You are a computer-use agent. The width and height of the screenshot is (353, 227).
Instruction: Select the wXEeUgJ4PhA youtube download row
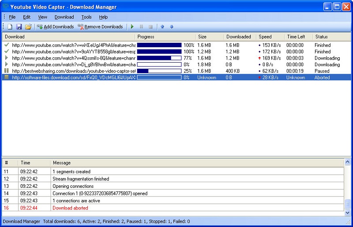[x=176, y=45]
